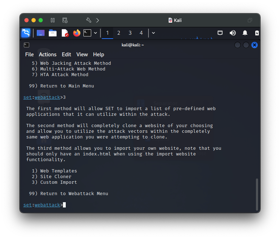Click the upper 'webattack' prompt link

click(x=47, y=97)
